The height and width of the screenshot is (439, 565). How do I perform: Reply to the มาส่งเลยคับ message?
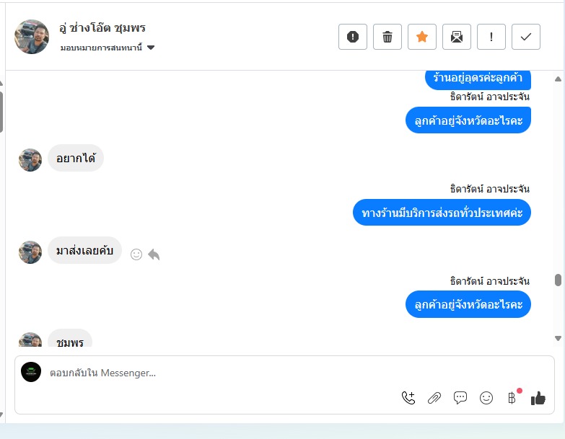pos(154,254)
